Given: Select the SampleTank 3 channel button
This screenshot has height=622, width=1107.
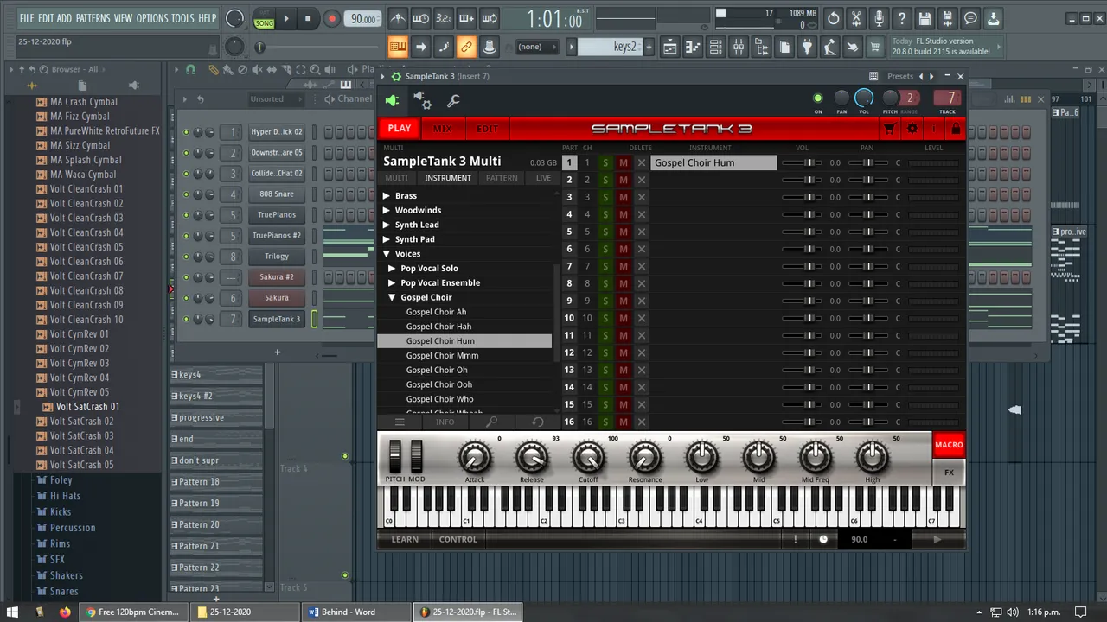Looking at the screenshot, I should [x=277, y=319].
